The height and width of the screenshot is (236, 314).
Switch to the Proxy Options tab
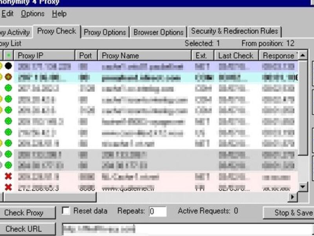[x=105, y=32]
